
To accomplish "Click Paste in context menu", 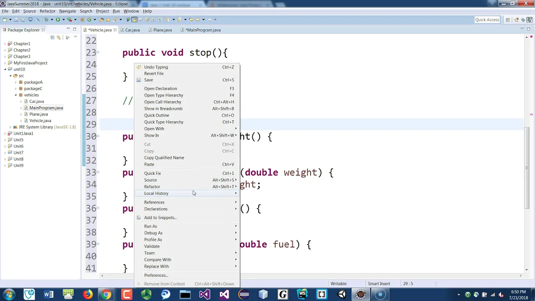I will [187, 164].
